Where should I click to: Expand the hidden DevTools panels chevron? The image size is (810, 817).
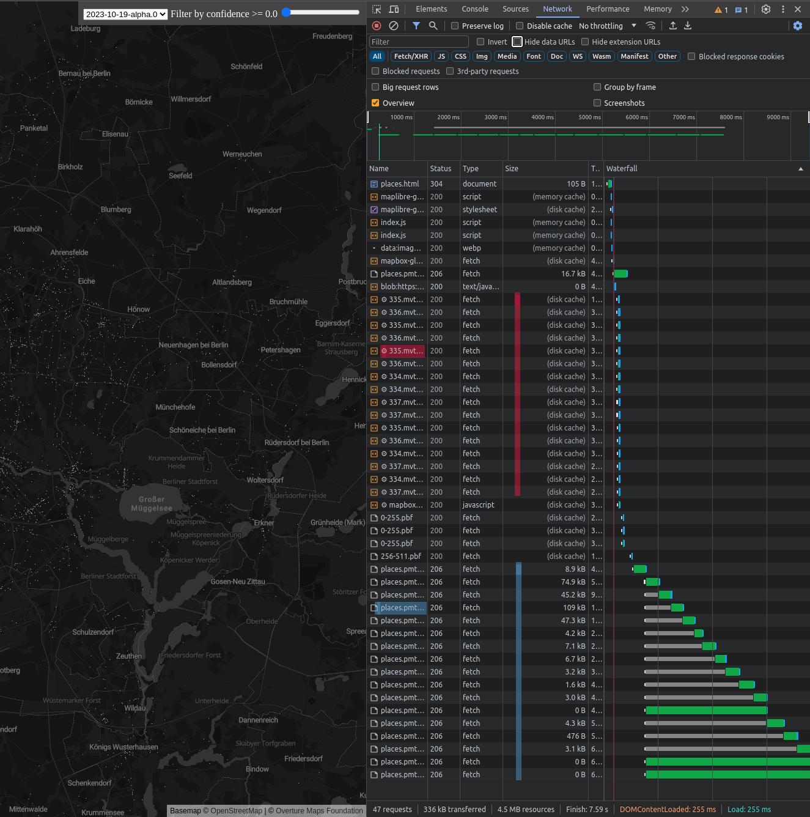click(x=685, y=9)
